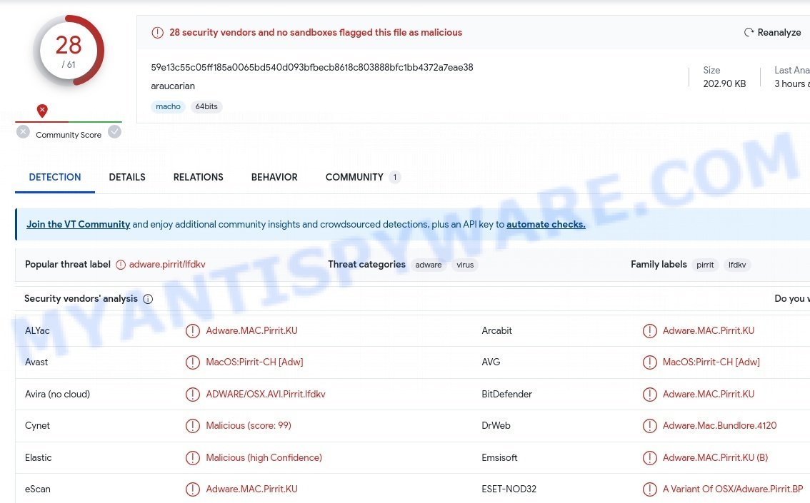This screenshot has height=503, width=810.
Task: Click the popular threat label warning icon
Action: click(121, 265)
